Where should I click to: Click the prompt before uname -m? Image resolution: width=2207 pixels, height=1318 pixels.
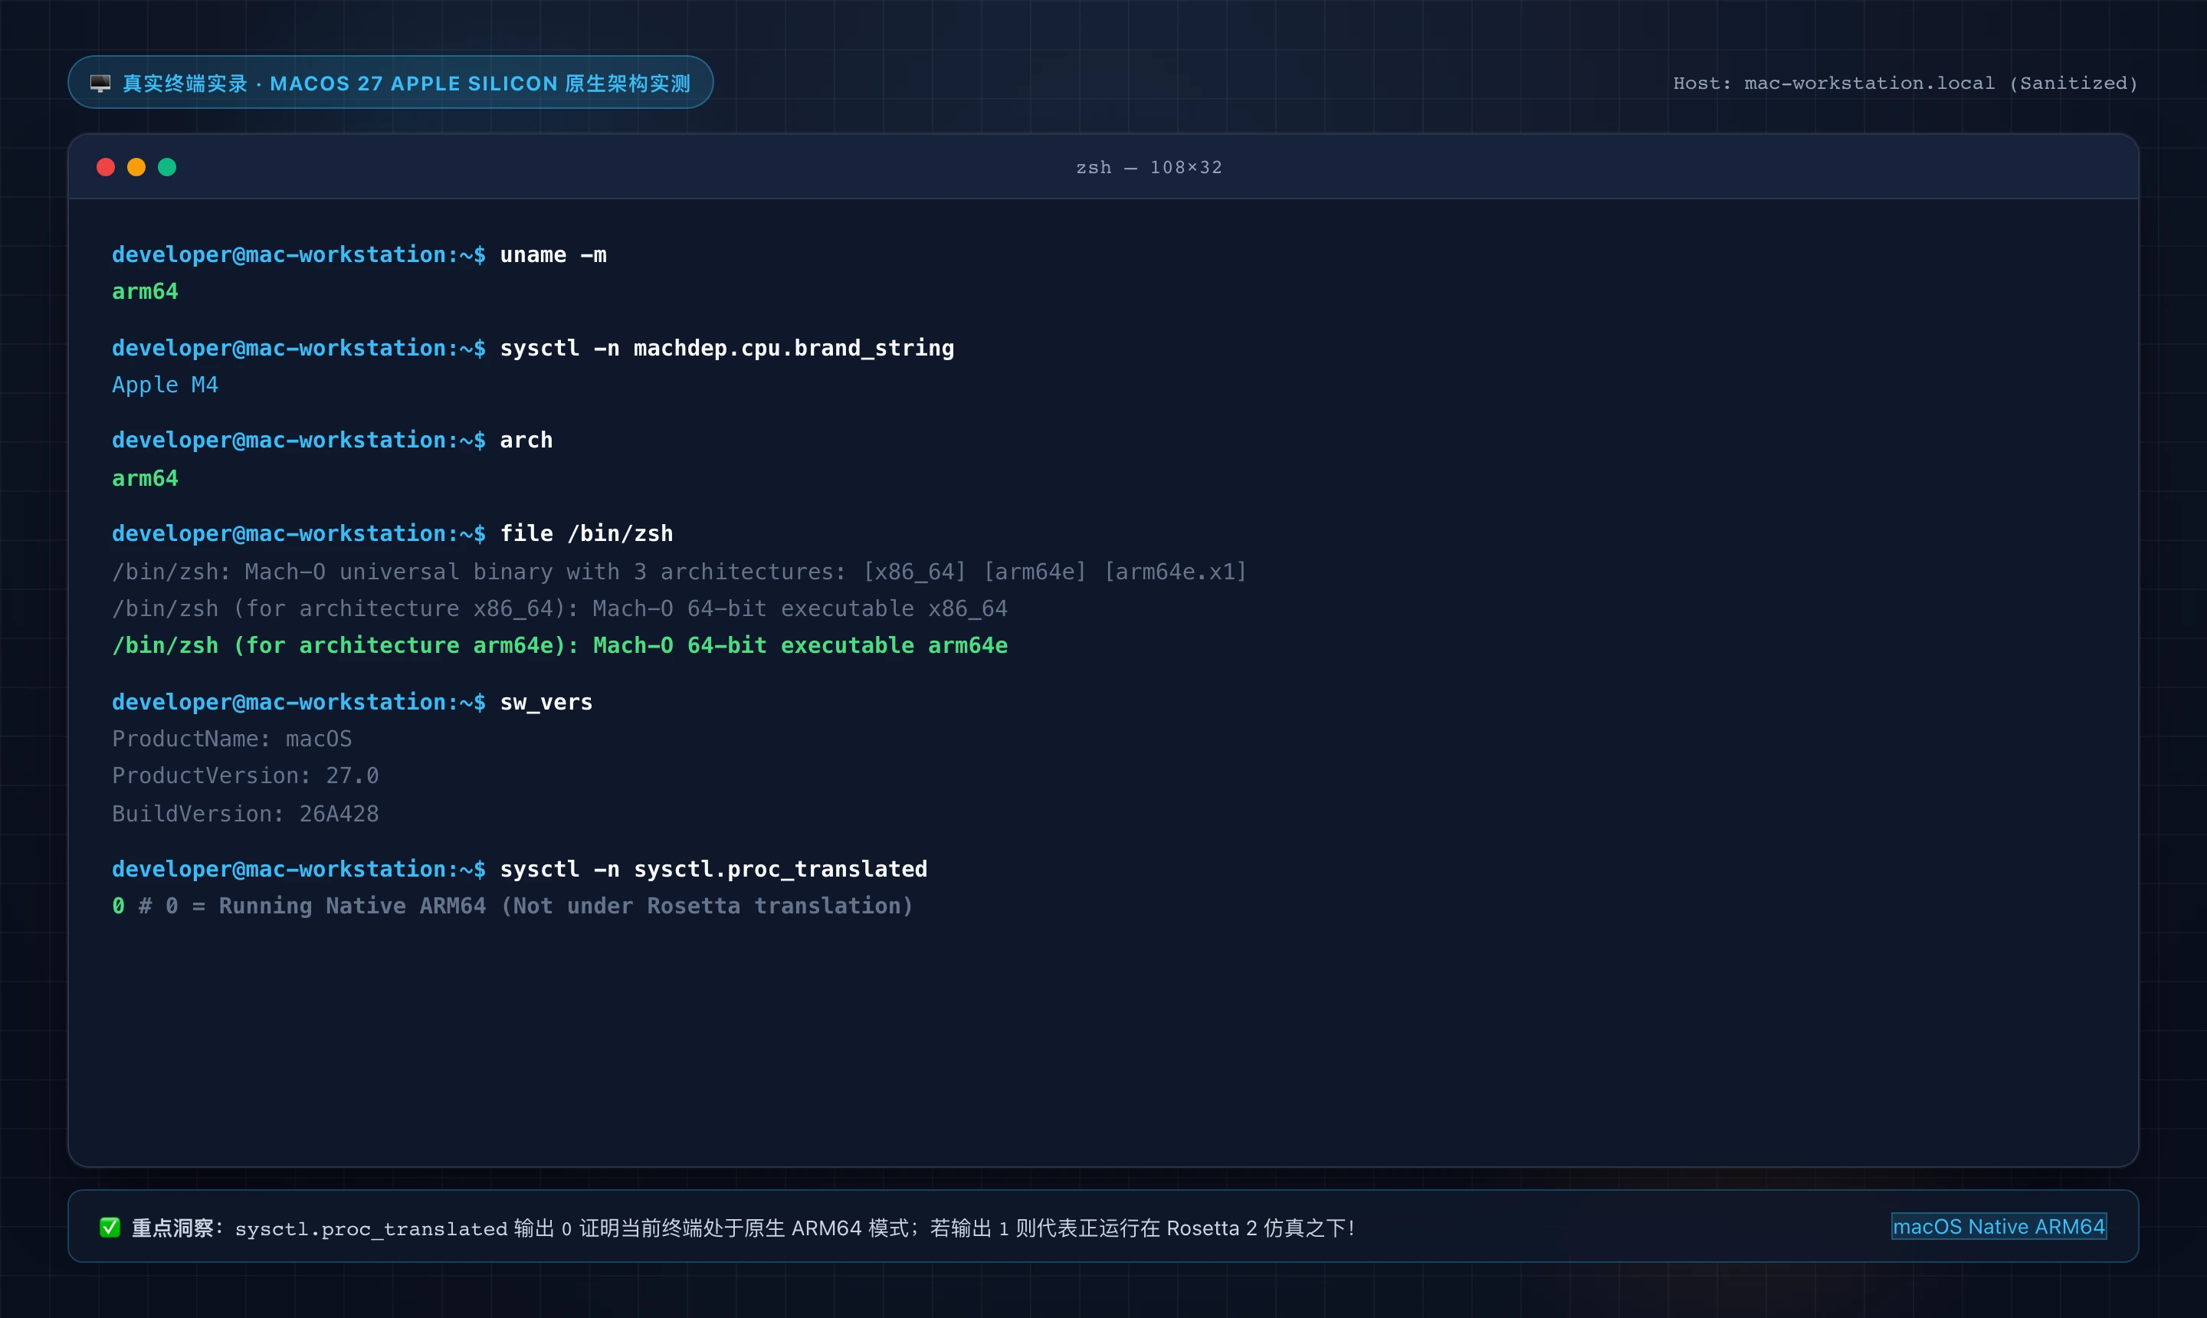click(298, 255)
